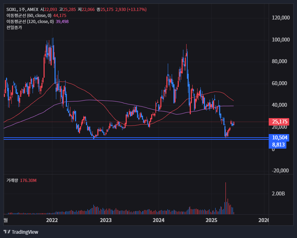
Task: Select the 이동평균선 (120, close, 0) indicator legend
Action: [30, 22]
